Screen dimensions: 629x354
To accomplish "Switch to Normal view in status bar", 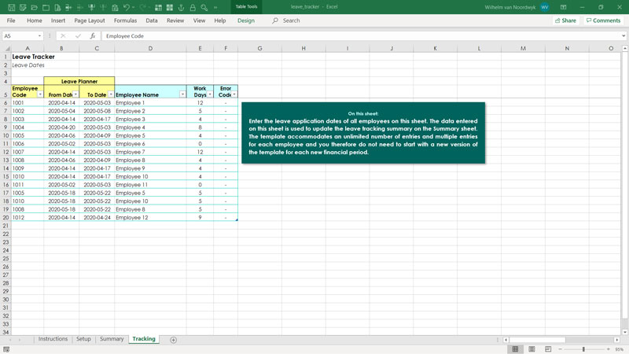I will point(516,349).
